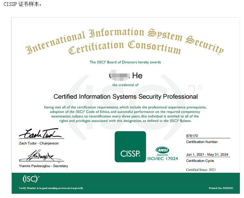Image resolution: width=244 pixels, height=198 pixels.
Task: Click the ANSI accreditation logo
Action: (x=162, y=151)
